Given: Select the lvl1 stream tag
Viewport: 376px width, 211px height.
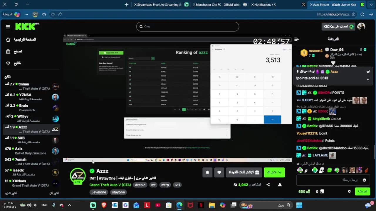Looking at the screenshot, I should (x=177, y=185).
